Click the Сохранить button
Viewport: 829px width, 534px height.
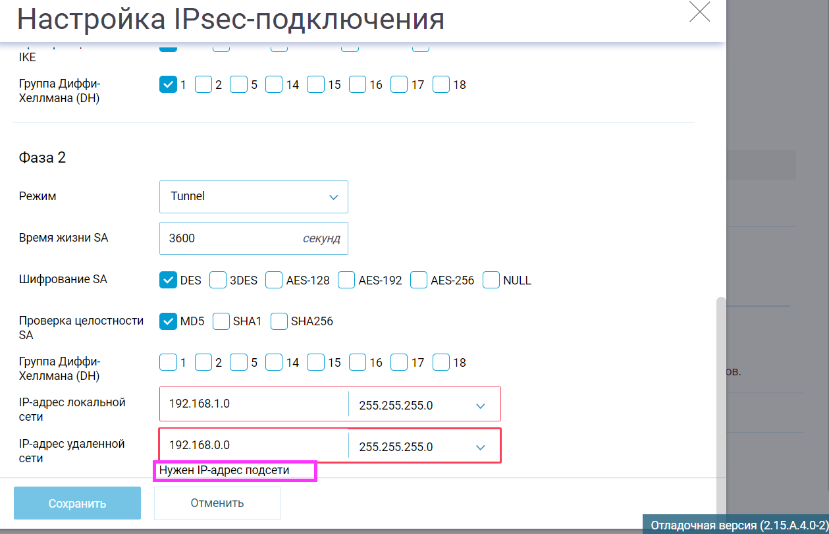[x=77, y=504]
